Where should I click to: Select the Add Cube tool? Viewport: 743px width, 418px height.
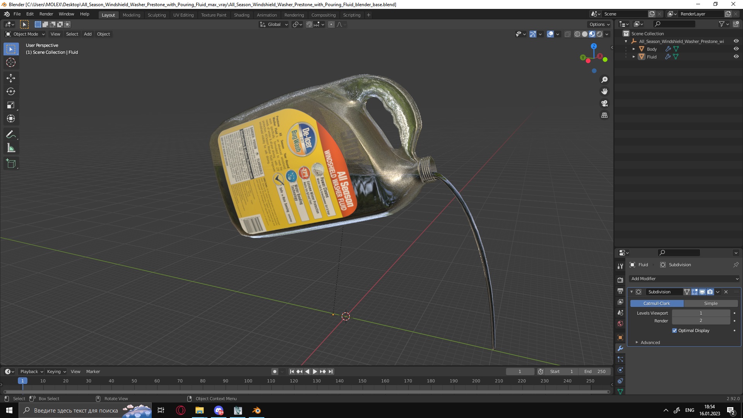[11, 164]
